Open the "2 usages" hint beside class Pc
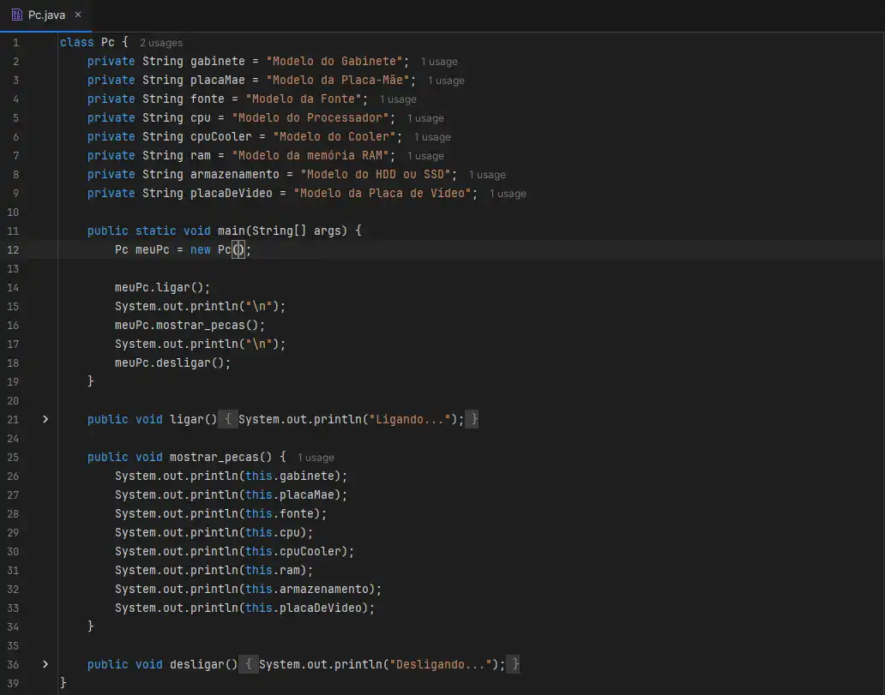This screenshot has height=695, width=885. (x=161, y=43)
